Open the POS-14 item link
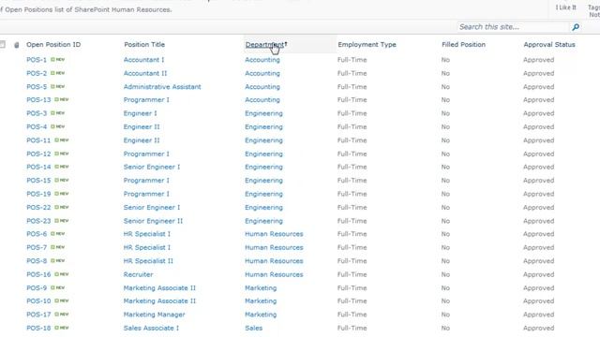The image size is (600, 337). (38, 167)
